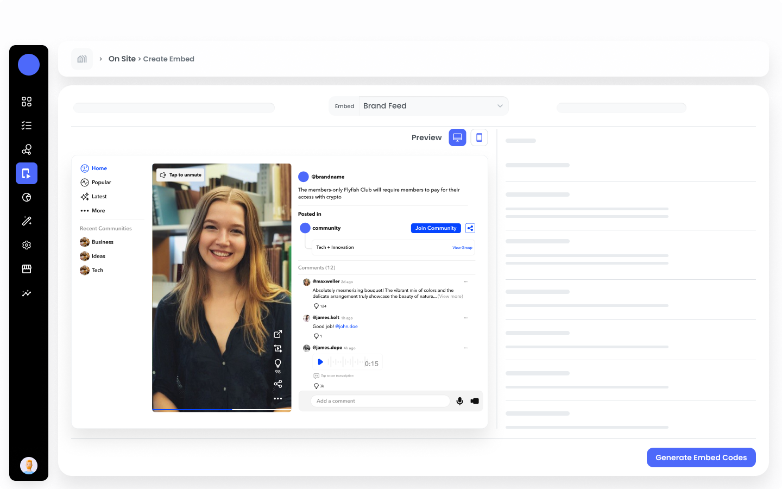Switch preview to mobile view

tap(479, 137)
